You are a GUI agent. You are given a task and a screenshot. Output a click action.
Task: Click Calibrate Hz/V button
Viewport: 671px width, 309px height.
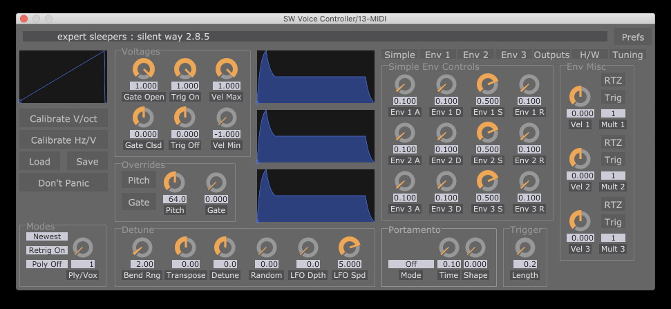point(64,140)
